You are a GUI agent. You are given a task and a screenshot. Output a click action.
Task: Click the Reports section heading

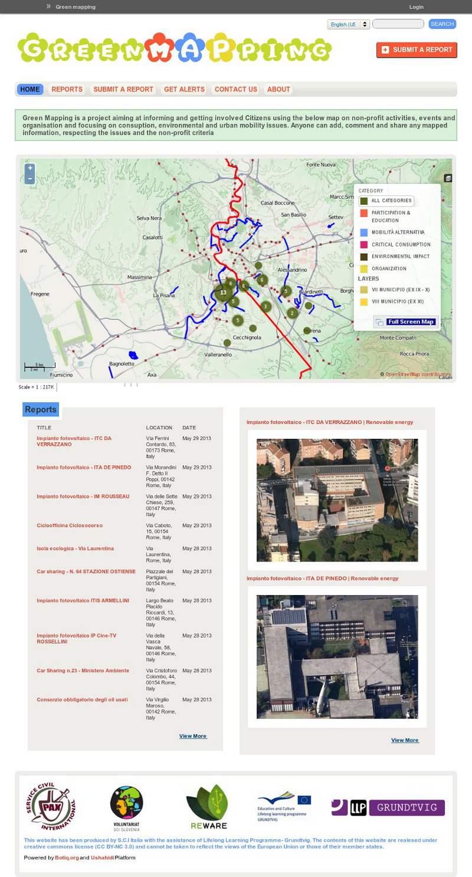pyautogui.click(x=41, y=409)
